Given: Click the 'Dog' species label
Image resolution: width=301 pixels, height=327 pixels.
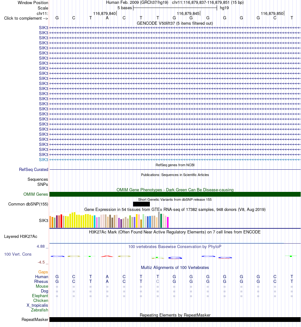Looking at the screenshot, I should pos(44,291).
